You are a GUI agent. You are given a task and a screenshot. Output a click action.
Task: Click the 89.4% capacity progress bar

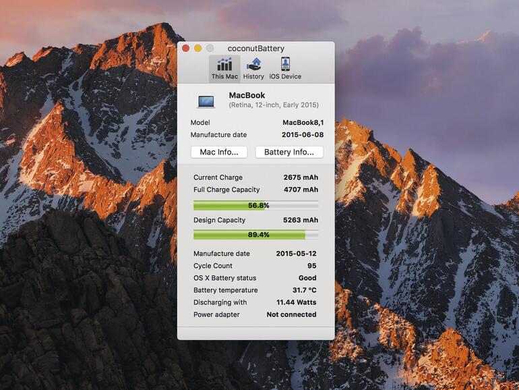pyautogui.click(x=256, y=235)
